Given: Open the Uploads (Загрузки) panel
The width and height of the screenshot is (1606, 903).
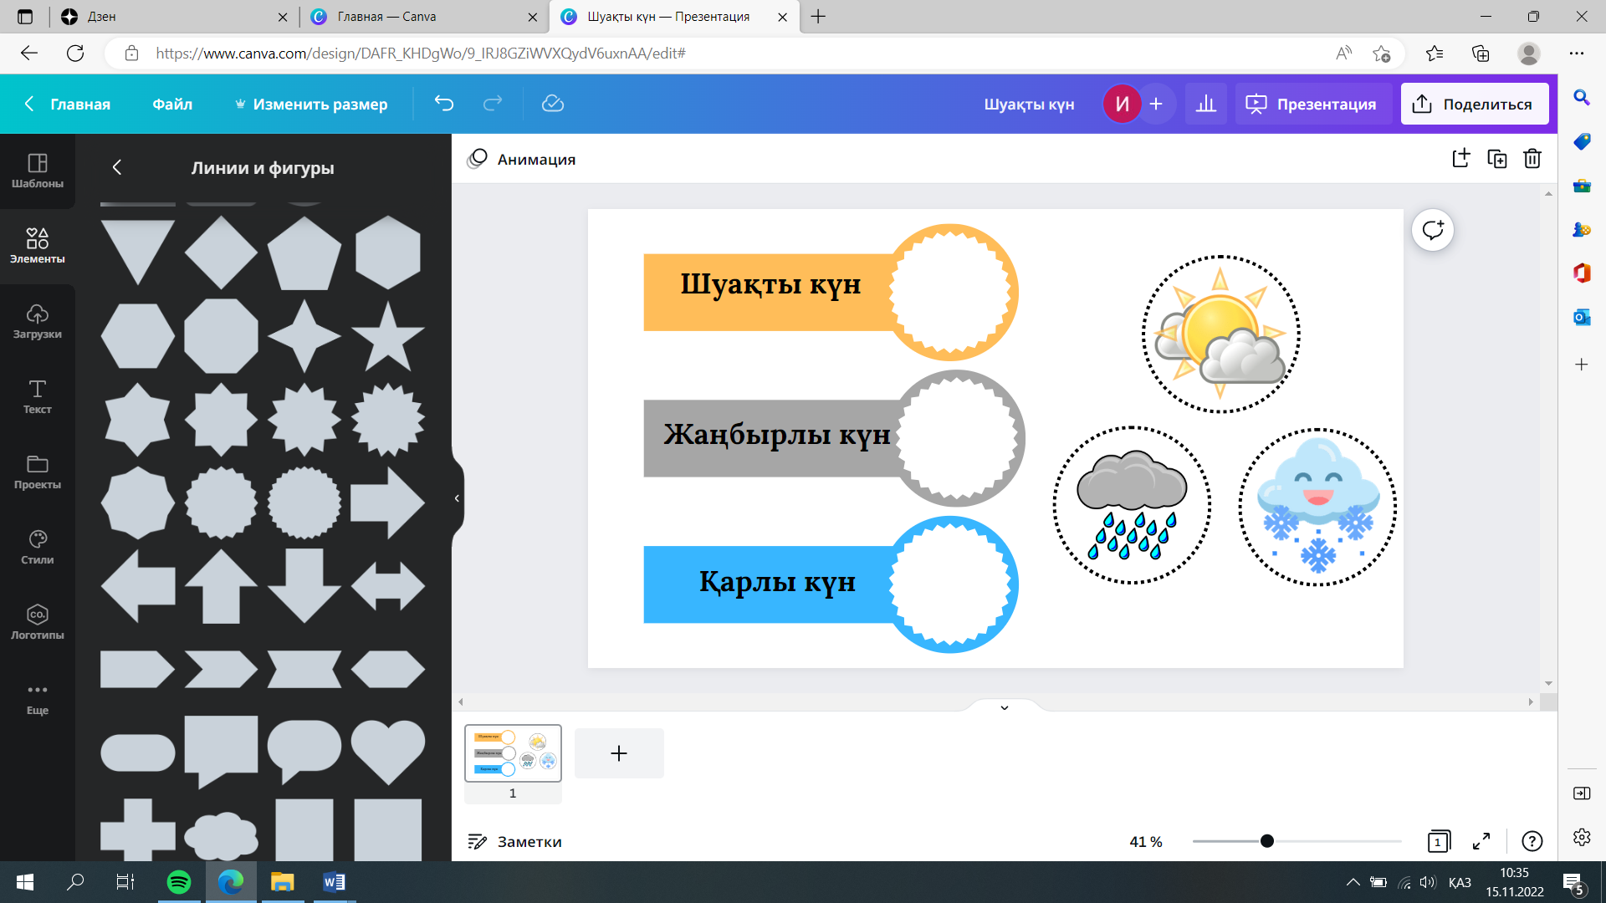Looking at the screenshot, I should tap(37, 321).
